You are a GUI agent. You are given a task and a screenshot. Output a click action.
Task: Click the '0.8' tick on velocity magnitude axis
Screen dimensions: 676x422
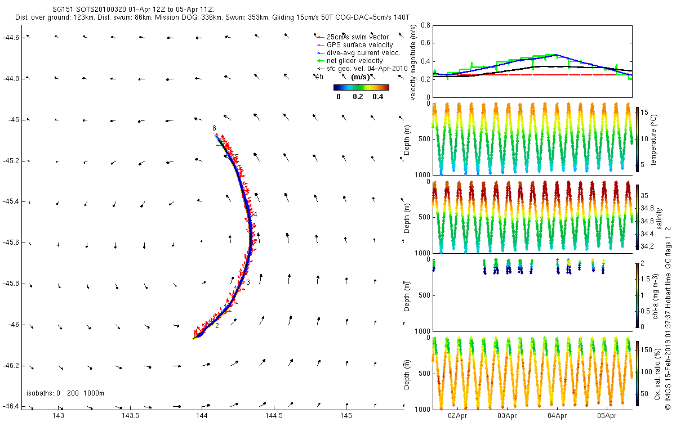[425, 26]
